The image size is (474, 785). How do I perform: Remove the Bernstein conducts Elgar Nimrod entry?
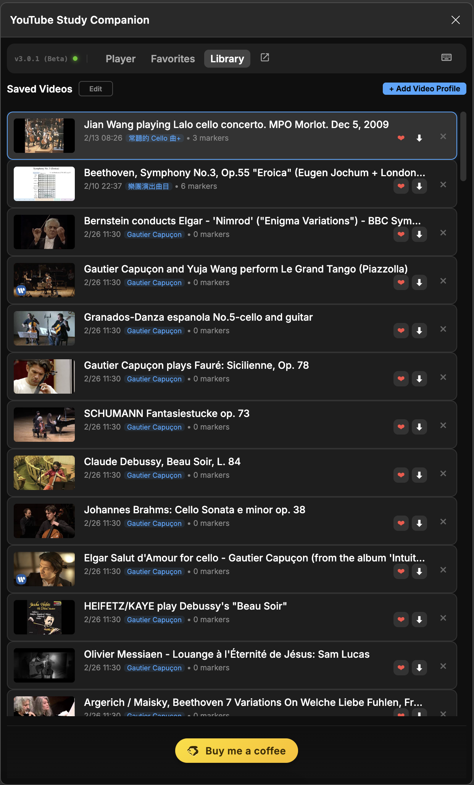pos(443,233)
